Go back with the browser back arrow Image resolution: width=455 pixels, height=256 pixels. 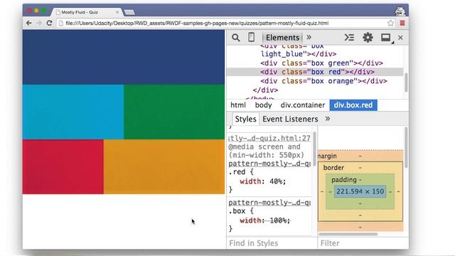tap(28, 23)
